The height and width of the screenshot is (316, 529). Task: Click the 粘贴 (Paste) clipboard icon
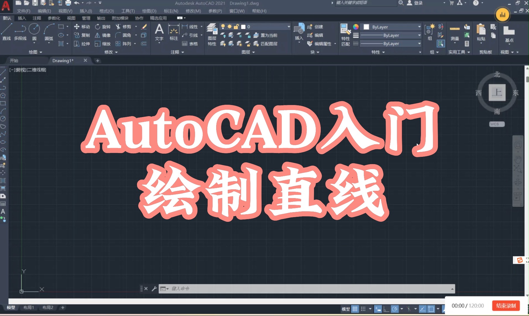481,30
